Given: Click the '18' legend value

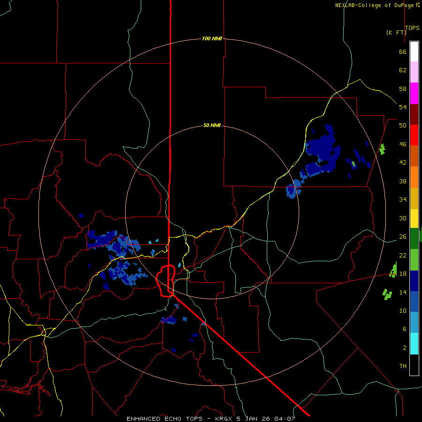Looking at the screenshot, I should click(x=403, y=274).
